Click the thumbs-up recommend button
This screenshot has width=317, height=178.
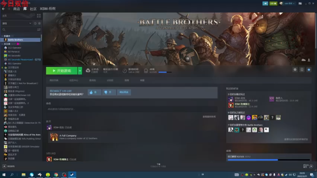pyautogui.click(x=94, y=92)
